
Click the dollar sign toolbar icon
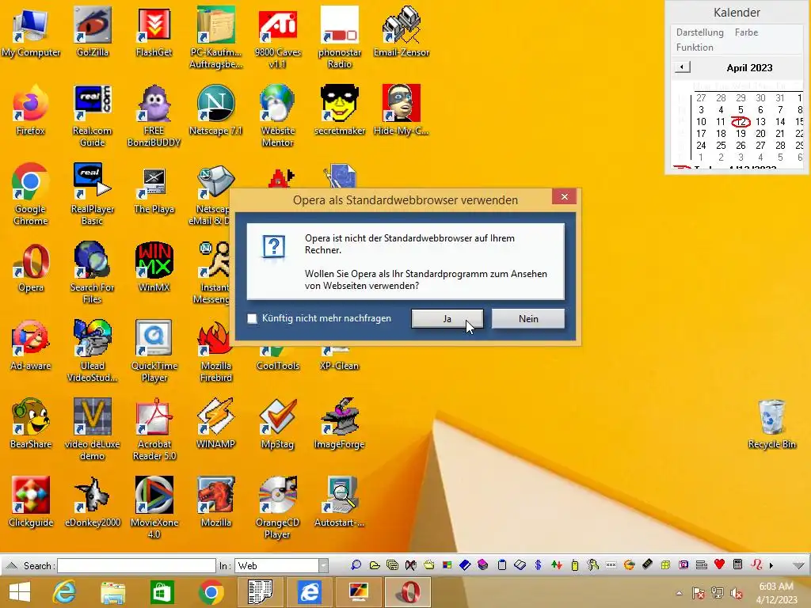pyautogui.click(x=538, y=565)
